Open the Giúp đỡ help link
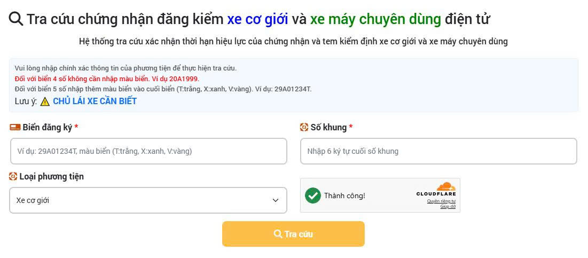Image resolution: width=588 pixels, height=258 pixels. [x=448, y=207]
